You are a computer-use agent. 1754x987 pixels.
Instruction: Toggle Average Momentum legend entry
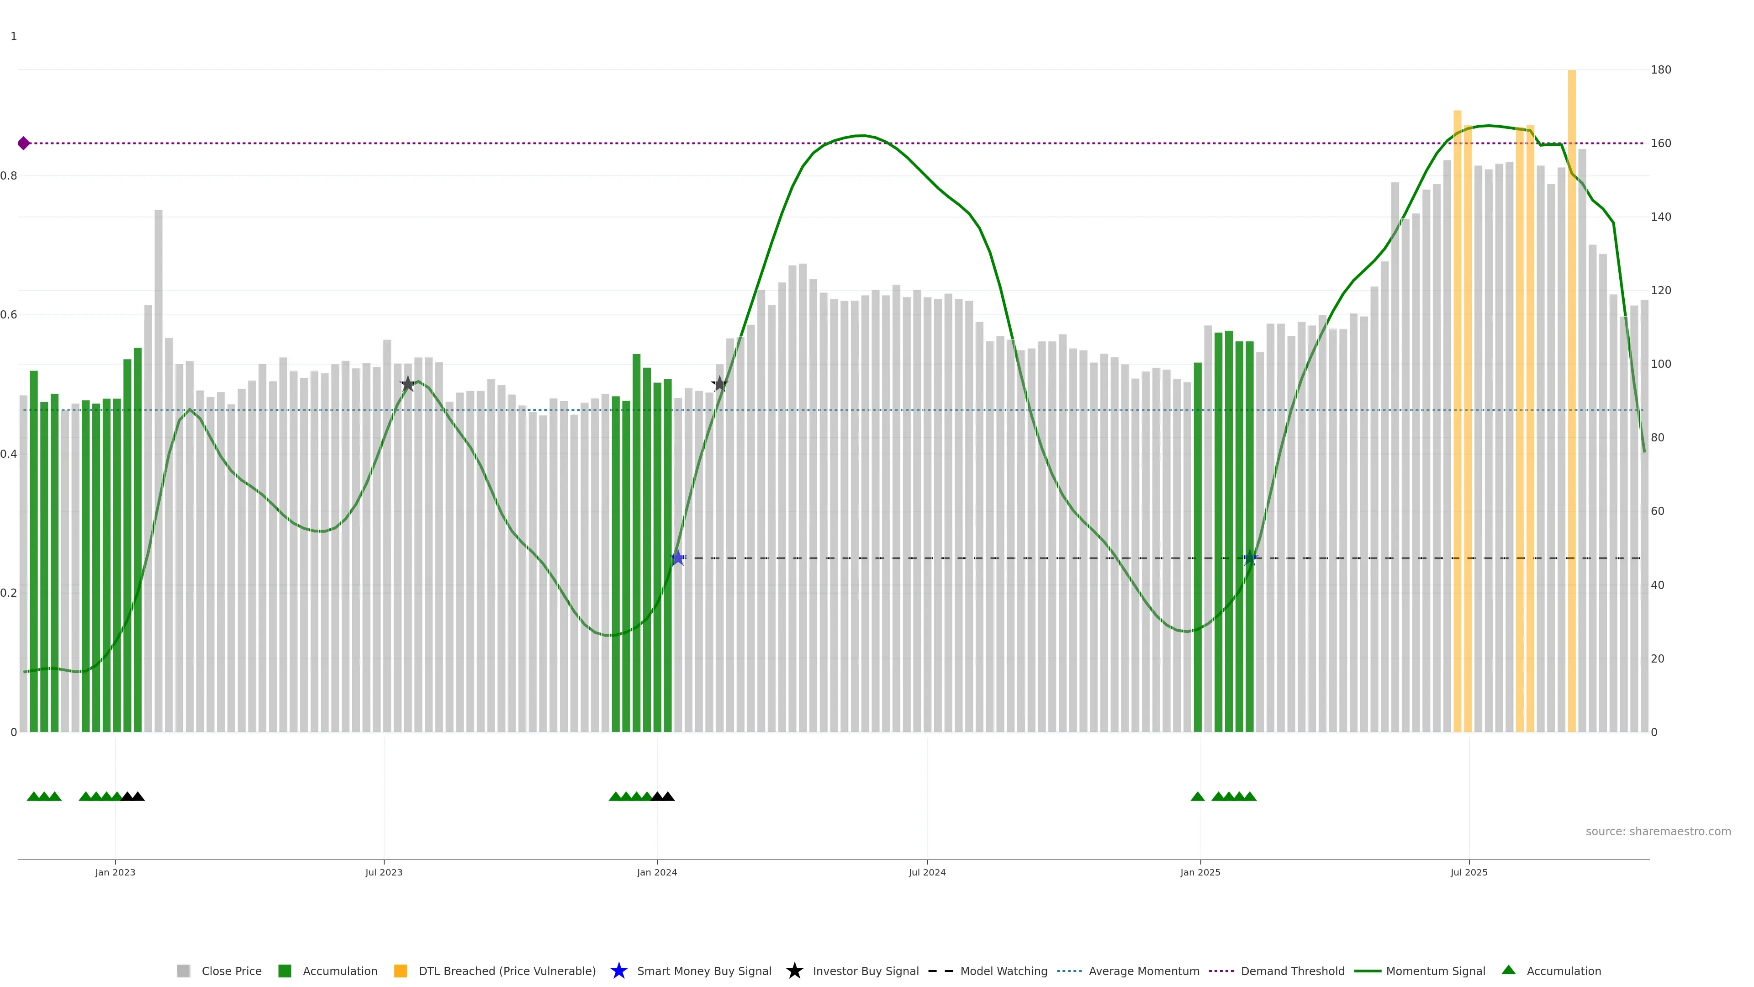[1143, 971]
